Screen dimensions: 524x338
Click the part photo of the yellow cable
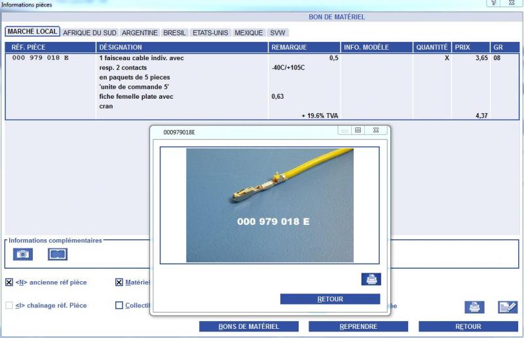click(270, 205)
